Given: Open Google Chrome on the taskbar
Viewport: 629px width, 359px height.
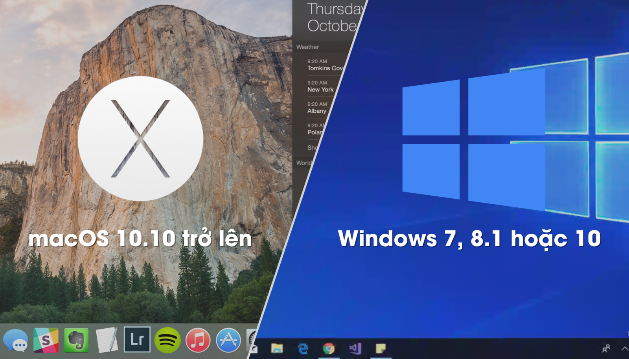Looking at the screenshot, I should [x=329, y=348].
